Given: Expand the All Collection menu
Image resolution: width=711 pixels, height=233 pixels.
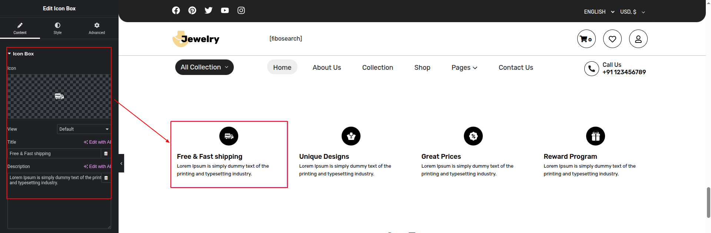Looking at the screenshot, I should [x=204, y=67].
